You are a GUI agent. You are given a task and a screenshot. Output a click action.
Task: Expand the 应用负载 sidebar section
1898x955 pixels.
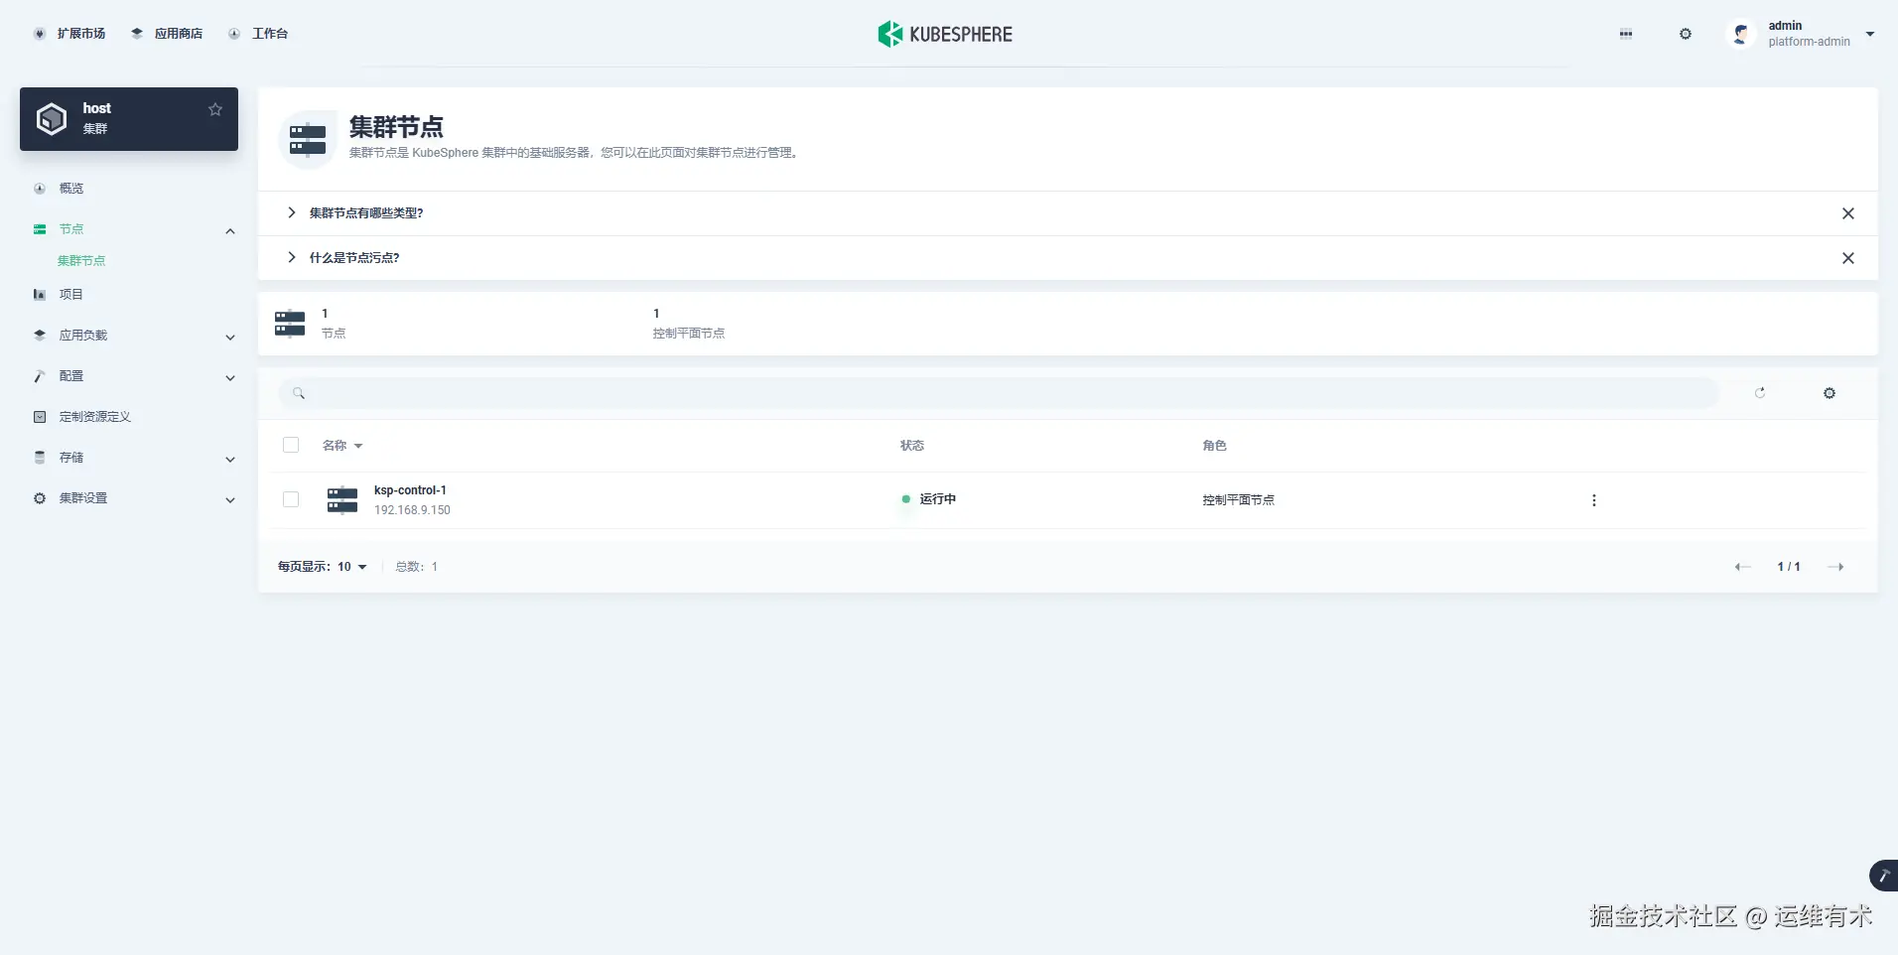pyautogui.click(x=134, y=336)
